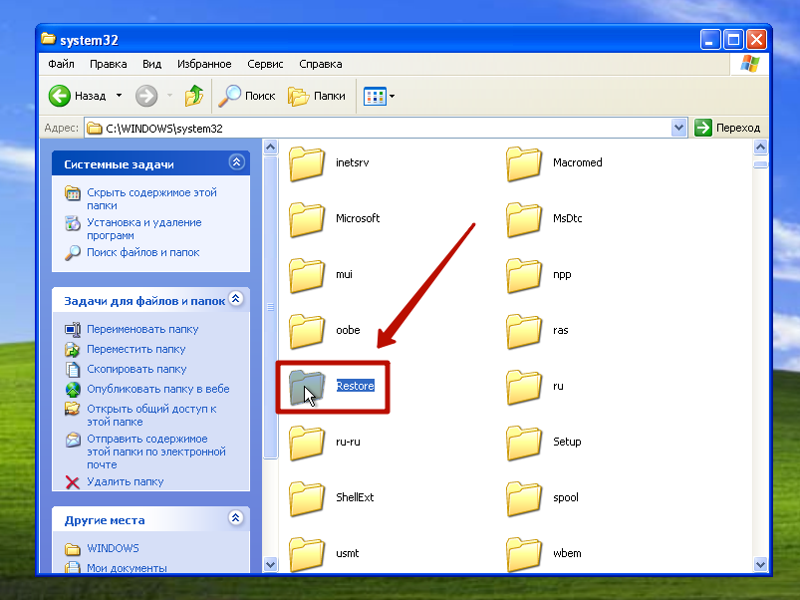Click the task pane scrollbar up arrow
Screen dimensions: 800x600
[270, 148]
